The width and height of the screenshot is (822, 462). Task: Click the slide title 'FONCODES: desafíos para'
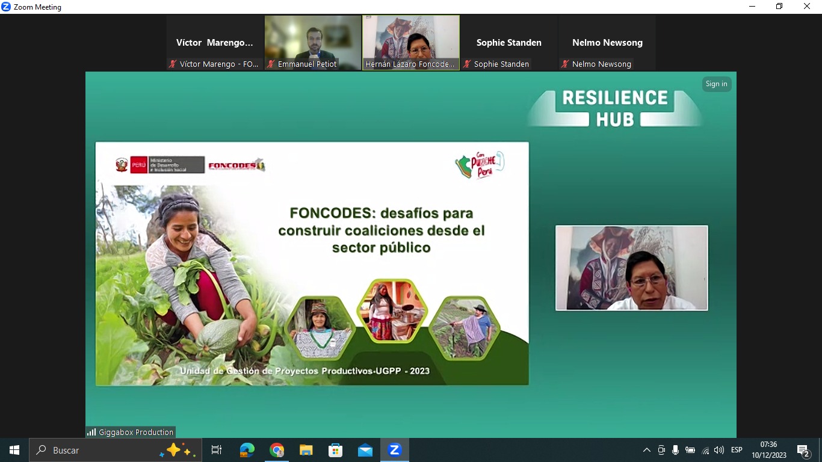(x=382, y=213)
